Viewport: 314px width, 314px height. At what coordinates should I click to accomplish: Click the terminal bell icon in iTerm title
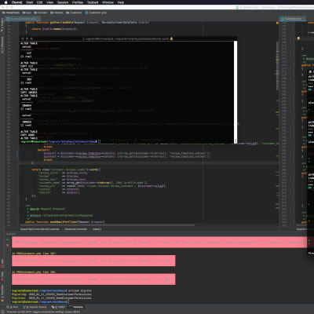click(x=172, y=38)
